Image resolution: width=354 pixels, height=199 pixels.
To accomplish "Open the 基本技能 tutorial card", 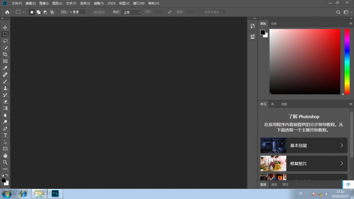I will pos(304,146).
